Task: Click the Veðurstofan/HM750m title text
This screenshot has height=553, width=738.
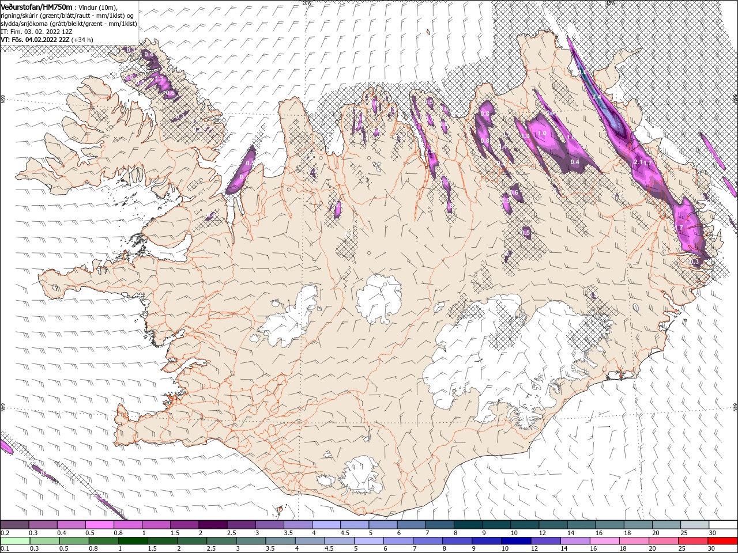Action: point(36,7)
